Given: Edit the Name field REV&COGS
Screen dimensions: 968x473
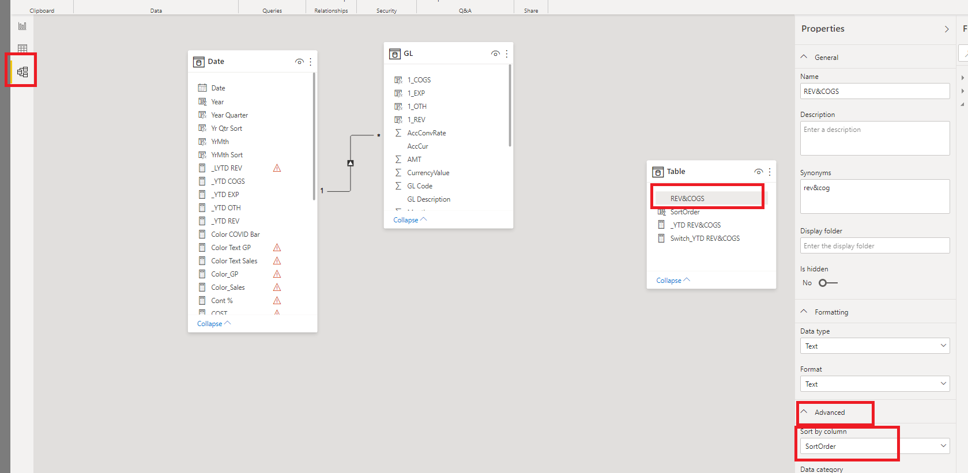Looking at the screenshot, I should [x=875, y=91].
